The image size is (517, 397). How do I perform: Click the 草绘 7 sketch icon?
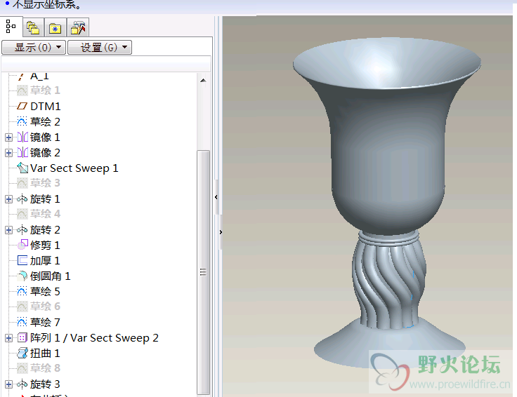point(22,322)
